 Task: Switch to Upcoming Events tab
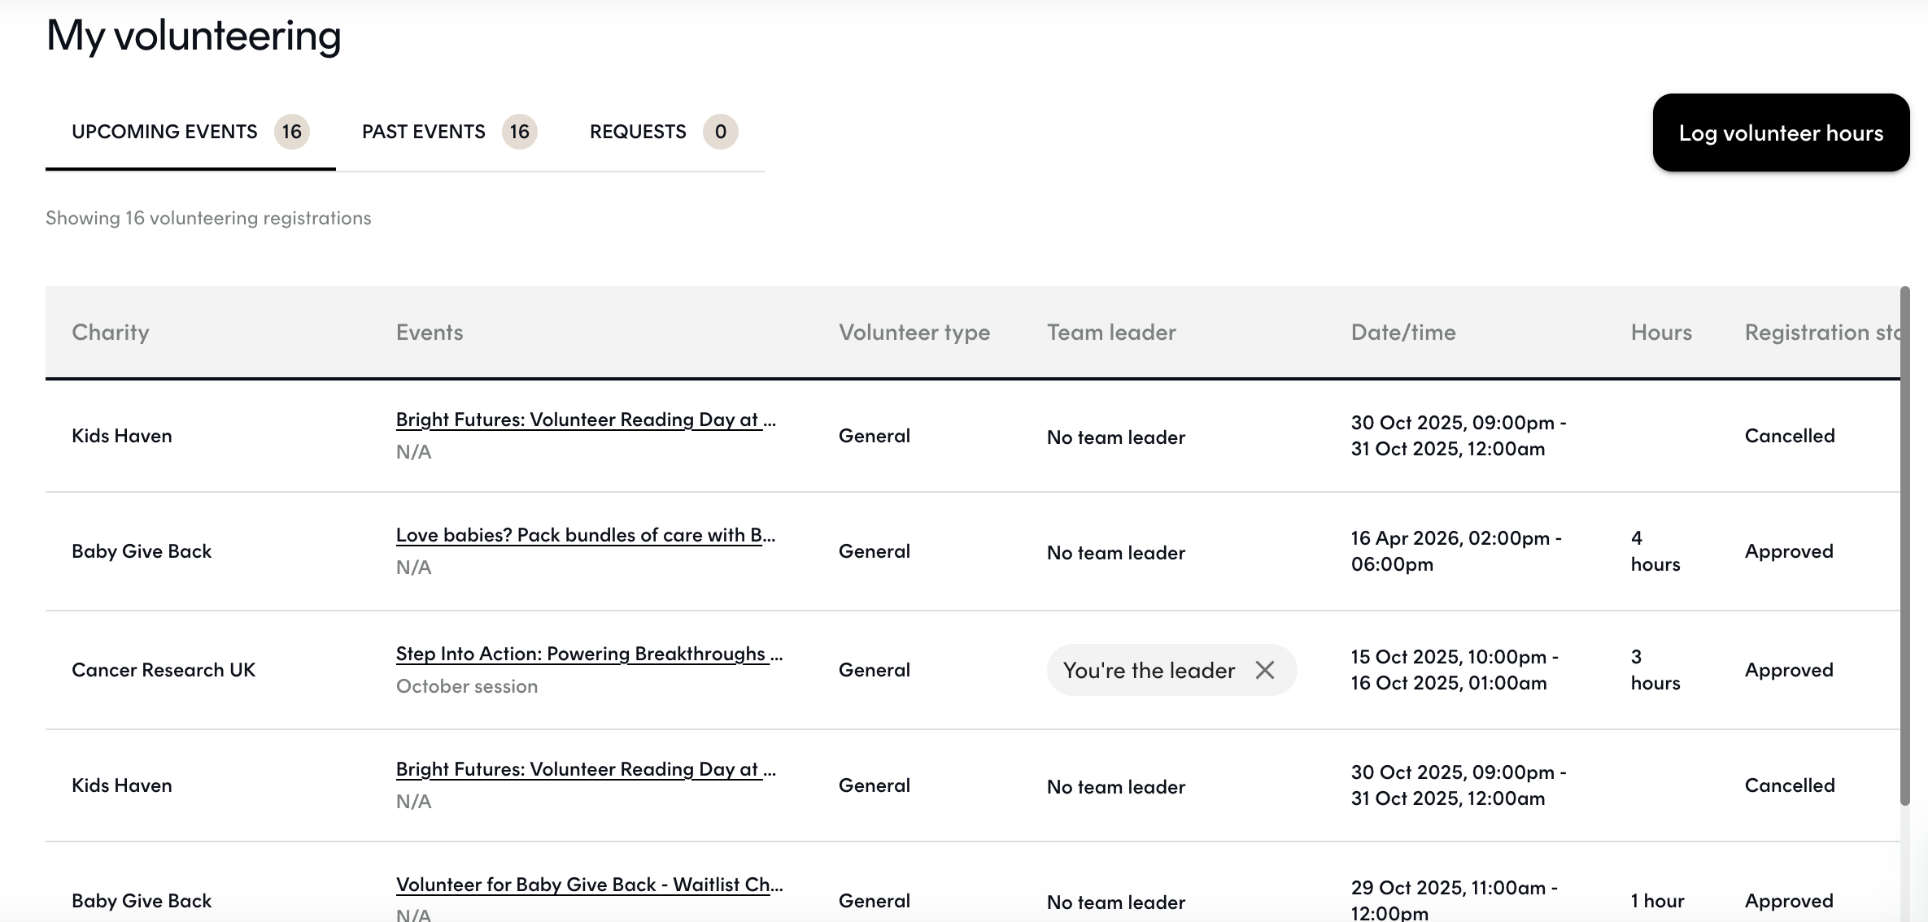click(x=190, y=132)
